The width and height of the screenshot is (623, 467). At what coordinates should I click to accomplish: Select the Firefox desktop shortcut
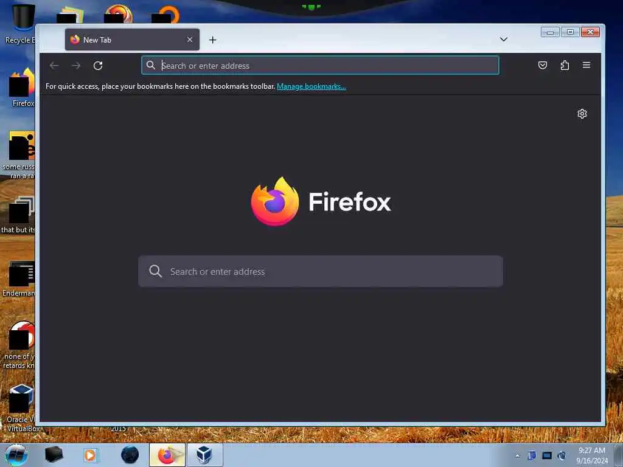tap(22, 88)
